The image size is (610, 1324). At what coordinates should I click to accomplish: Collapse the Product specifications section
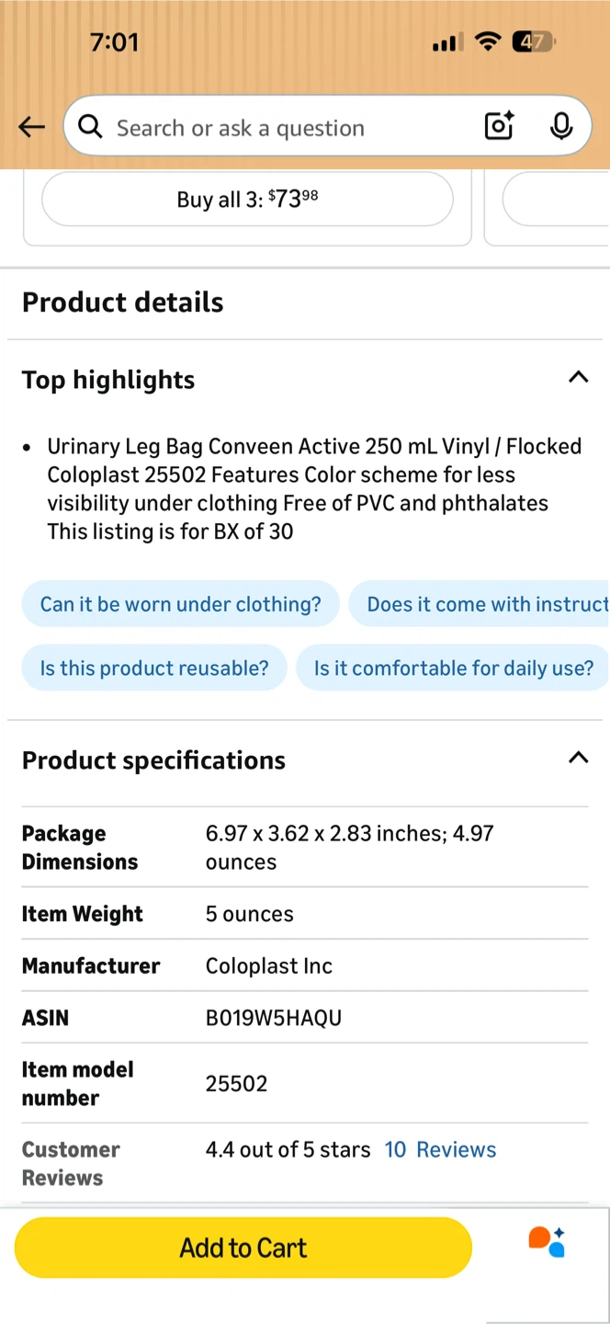[578, 758]
